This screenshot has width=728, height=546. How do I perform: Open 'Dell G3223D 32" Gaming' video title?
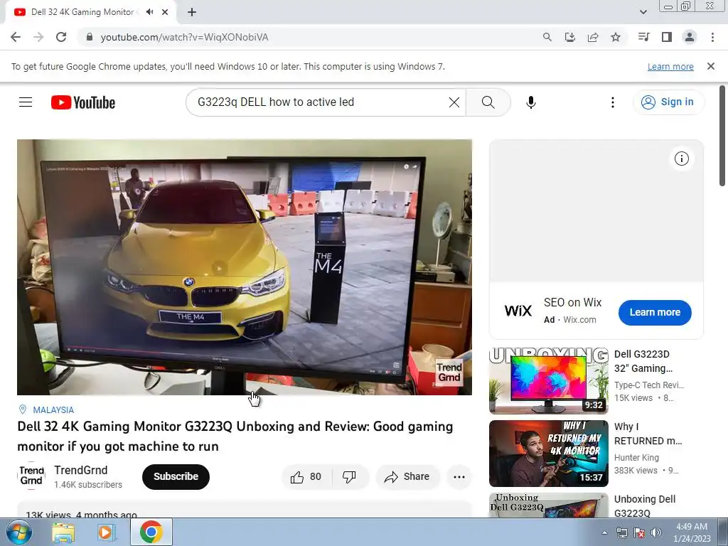pyautogui.click(x=643, y=361)
